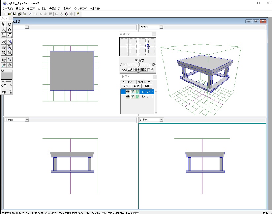Image resolution: width=272 pixels, height=214 pixels.
Task: Expand the curved arrow tool with submenu arrow
Action: (10, 35)
